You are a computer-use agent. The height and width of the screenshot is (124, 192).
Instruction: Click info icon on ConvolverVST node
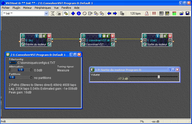[x=100, y=36]
